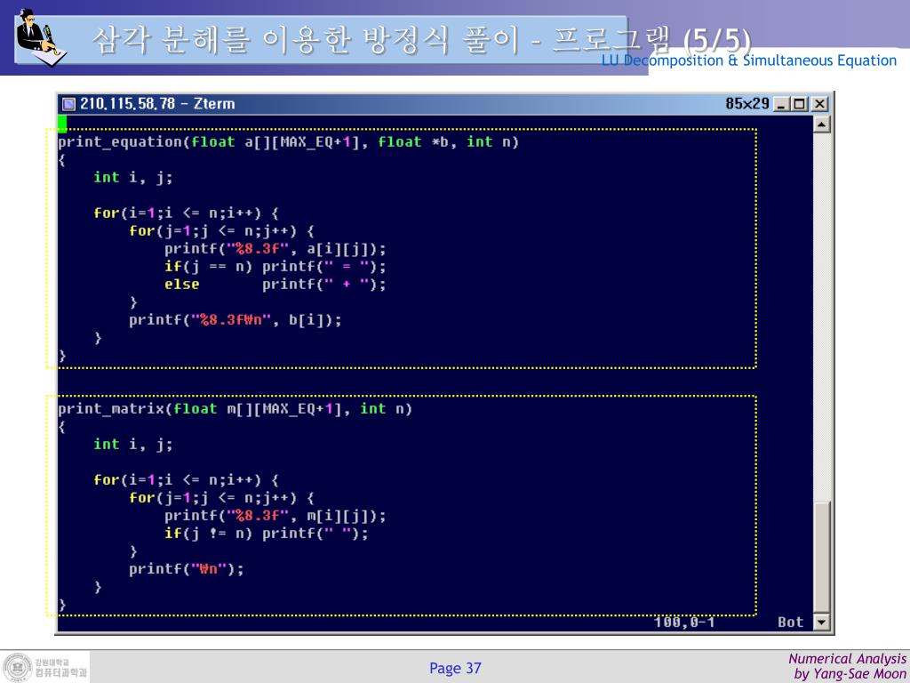Click the print_equation function declaration line
Screen dimensions: 910x683
pyautogui.click(x=288, y=142)
